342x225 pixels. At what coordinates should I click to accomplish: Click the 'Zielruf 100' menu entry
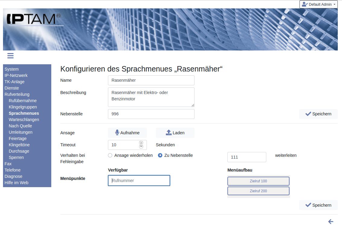coord(258,181)
